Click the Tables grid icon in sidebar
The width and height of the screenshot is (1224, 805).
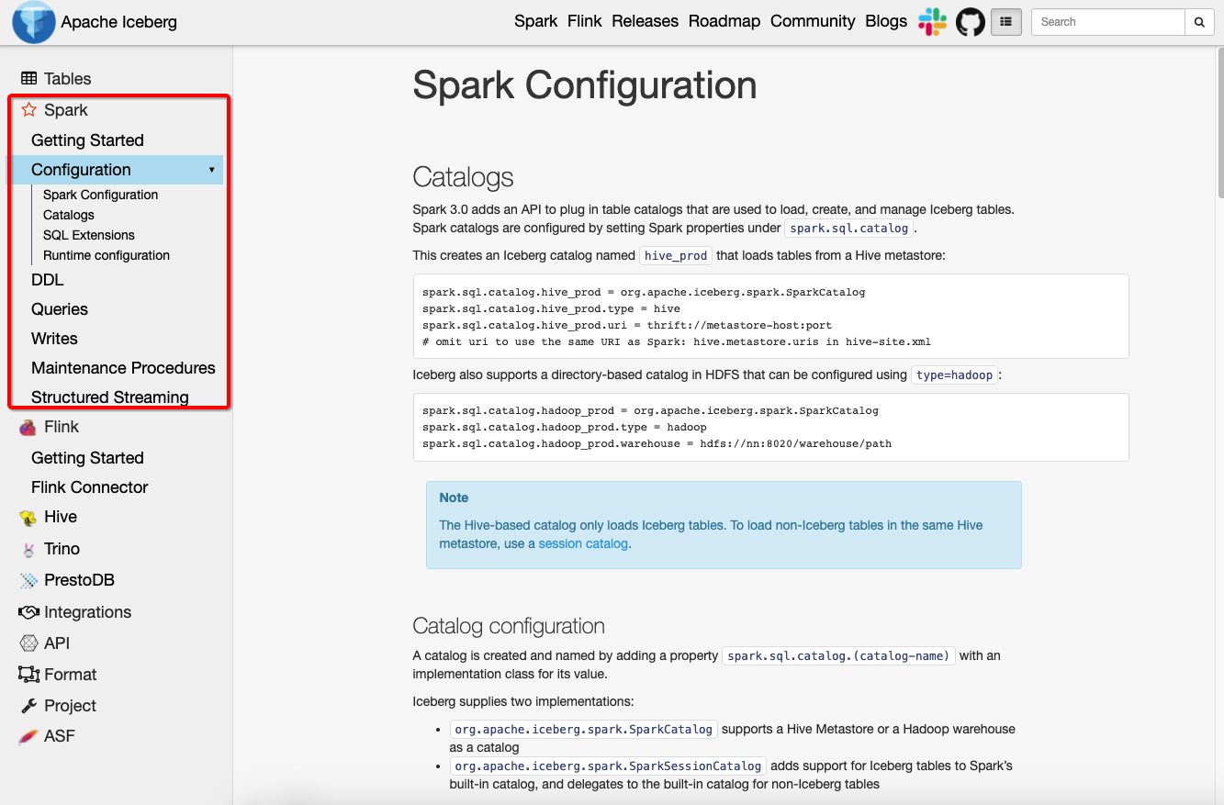(29, 79)
